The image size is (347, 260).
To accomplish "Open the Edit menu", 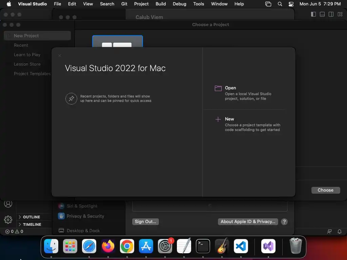I will coord(72,4).
